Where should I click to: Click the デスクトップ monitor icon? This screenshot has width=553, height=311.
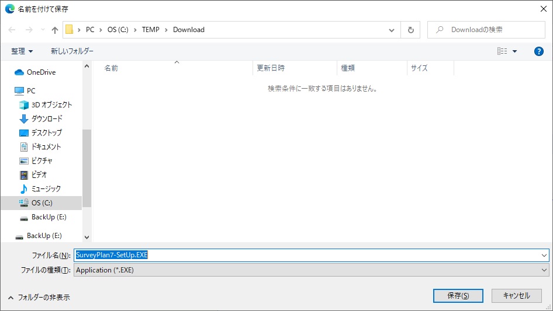[23, 133]
